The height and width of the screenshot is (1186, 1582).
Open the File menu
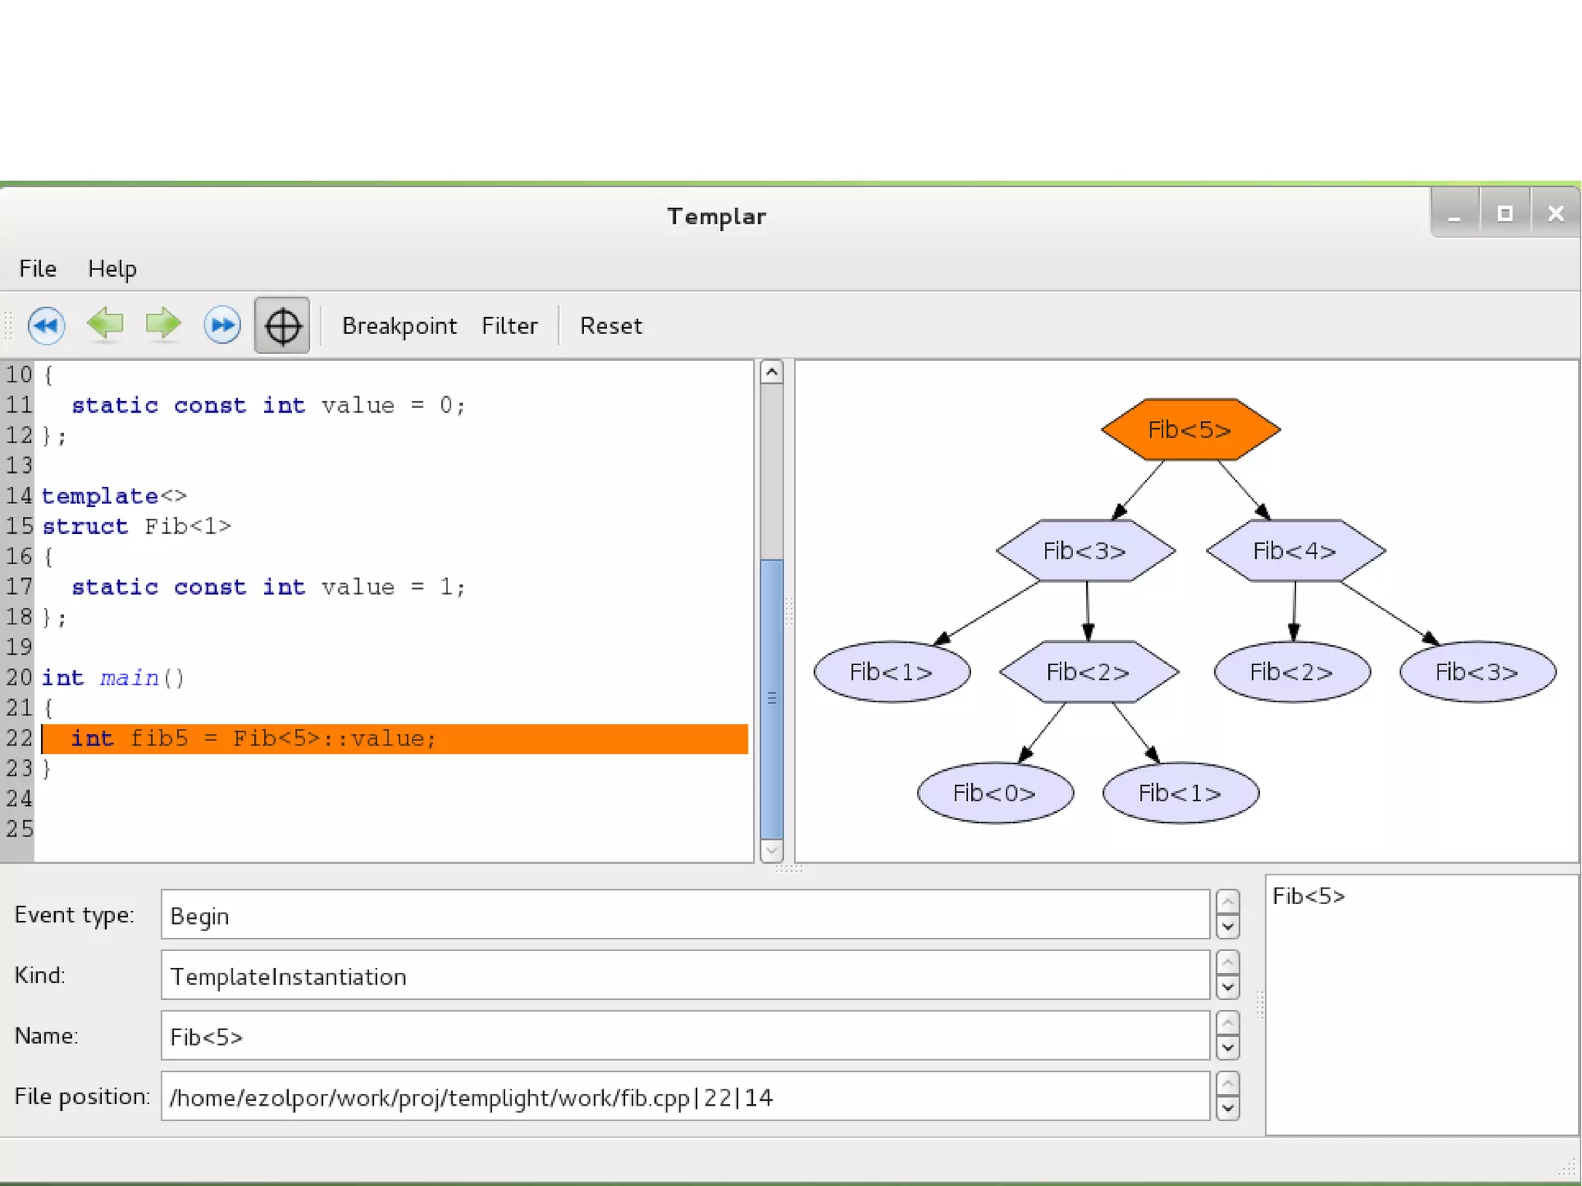(38, 269)
